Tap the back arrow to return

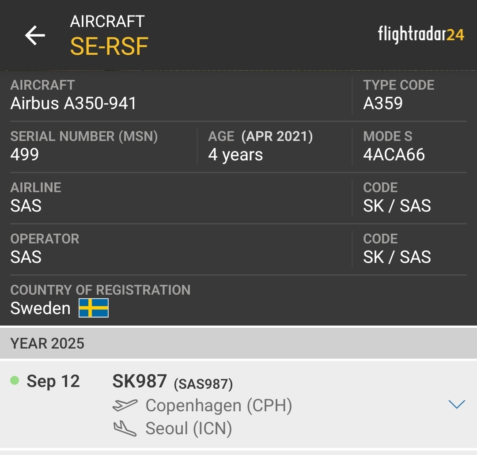[35, 35]
